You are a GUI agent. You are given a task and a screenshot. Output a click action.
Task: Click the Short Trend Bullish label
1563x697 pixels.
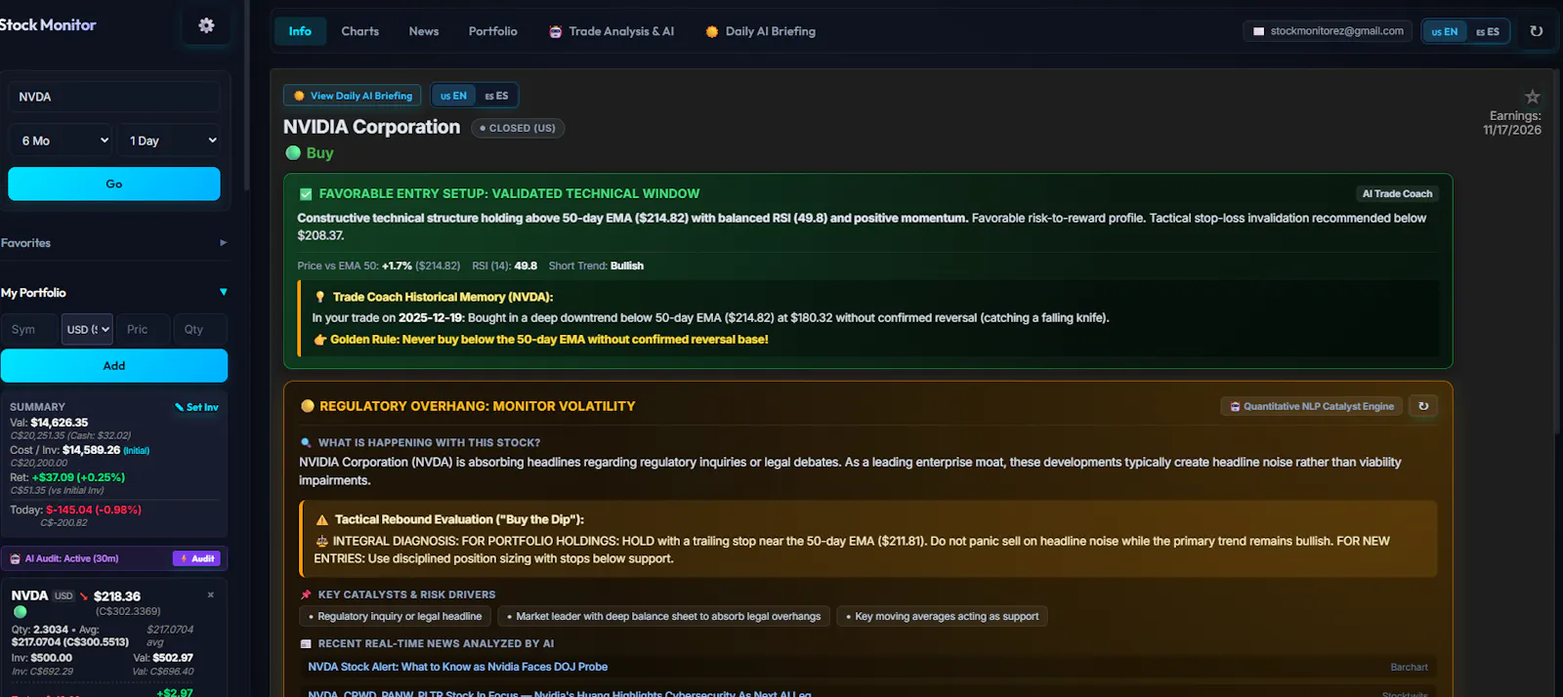596,266
